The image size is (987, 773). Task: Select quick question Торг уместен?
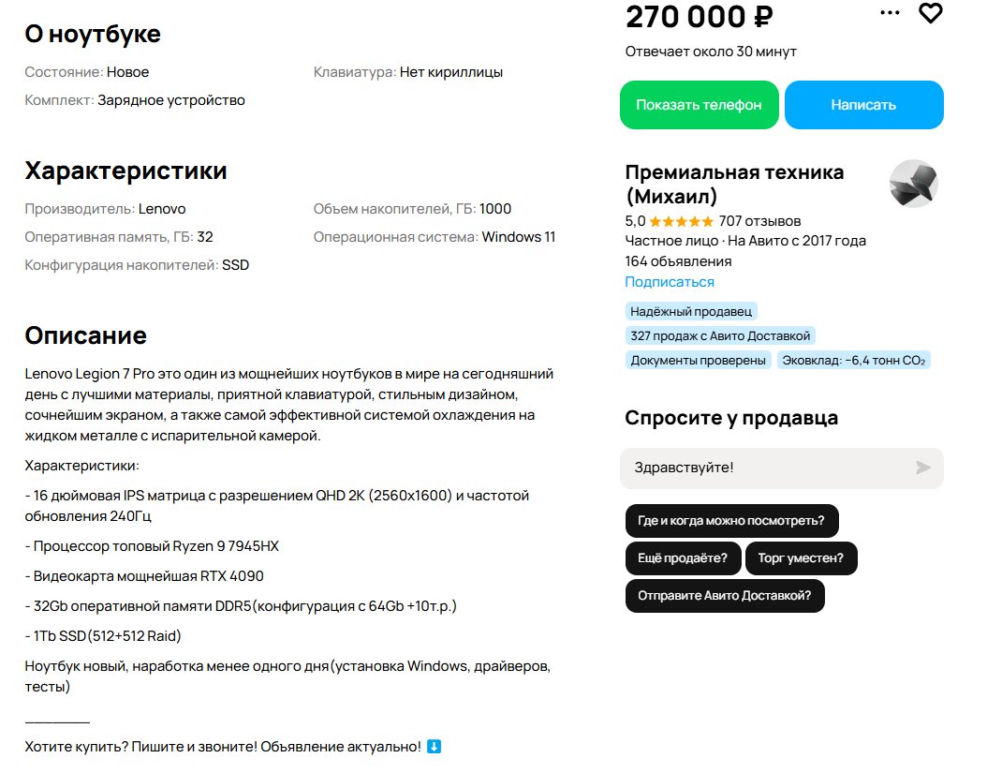click(801, 558)
